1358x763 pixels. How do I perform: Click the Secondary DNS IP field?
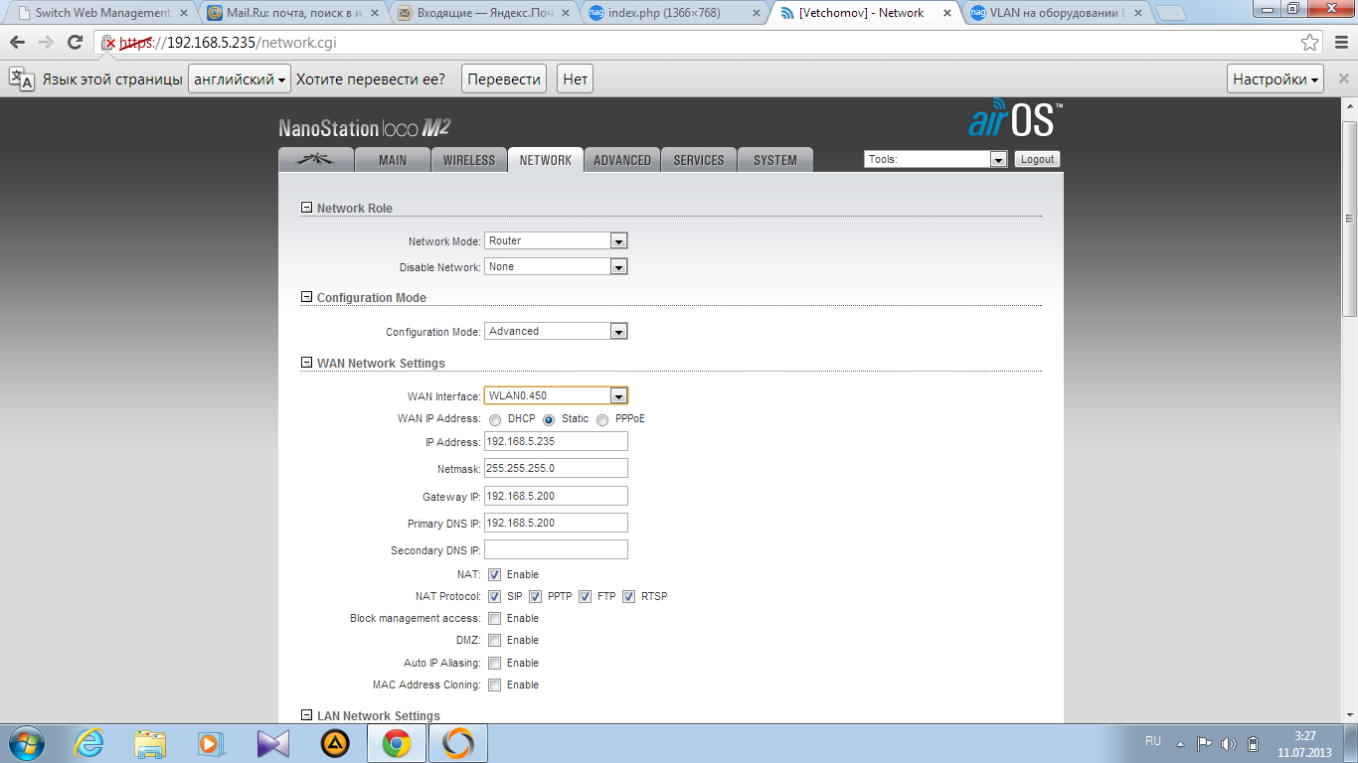click(x=556, y=549)
